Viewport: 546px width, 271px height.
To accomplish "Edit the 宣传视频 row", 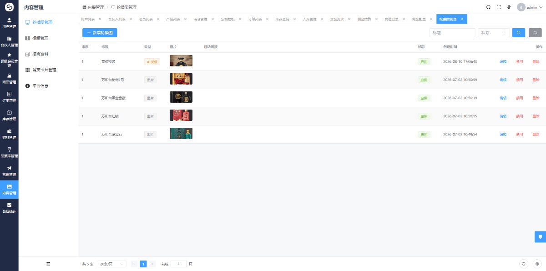I will (503, 61).
